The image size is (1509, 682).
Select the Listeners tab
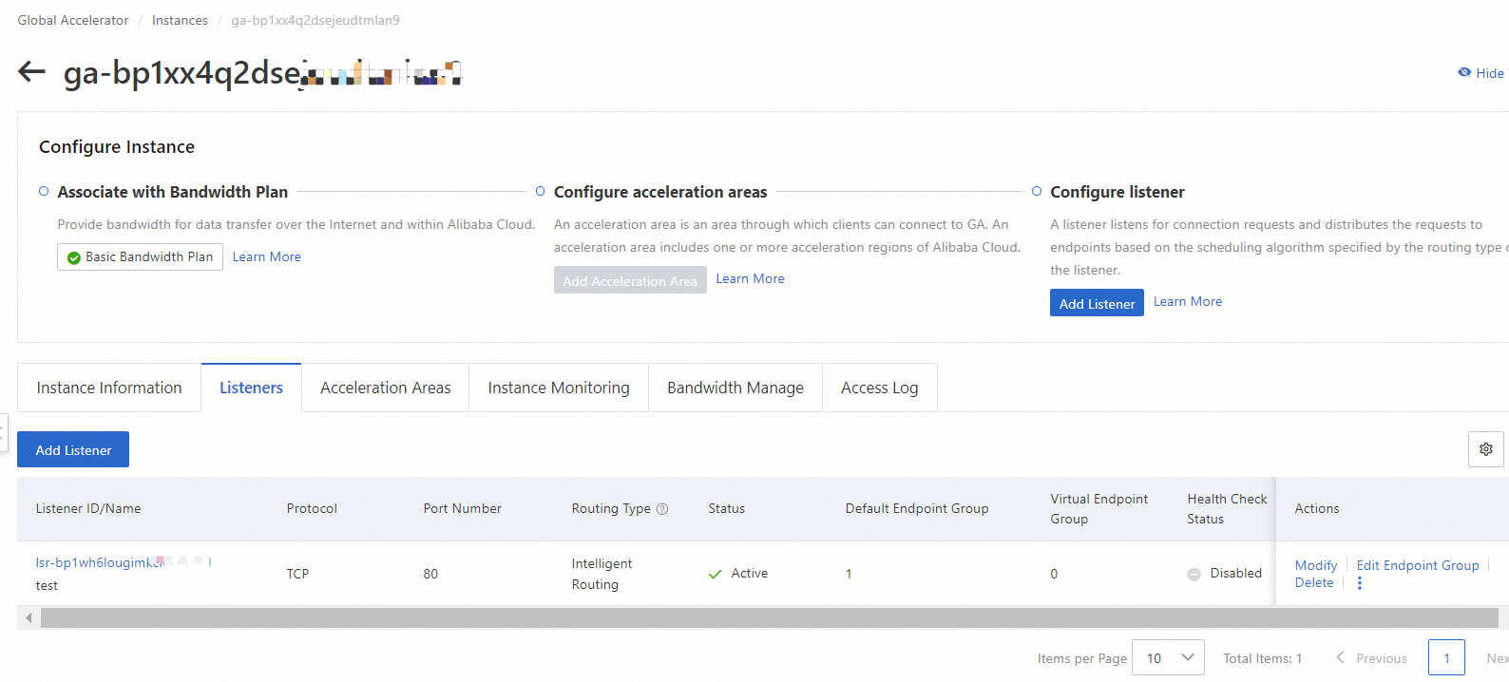click(x=251, y=388)
